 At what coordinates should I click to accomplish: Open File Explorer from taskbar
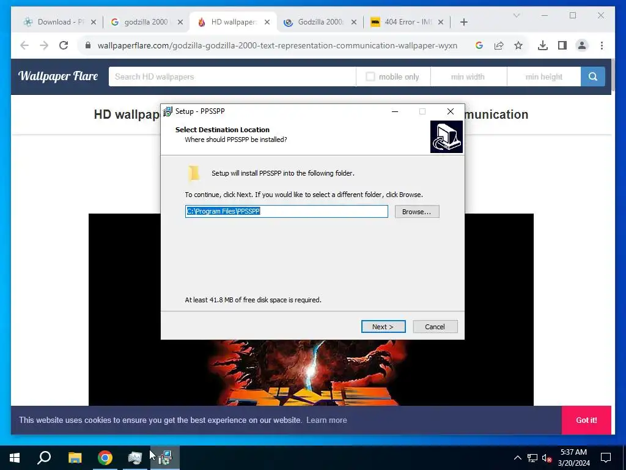[x=75, y=458]
